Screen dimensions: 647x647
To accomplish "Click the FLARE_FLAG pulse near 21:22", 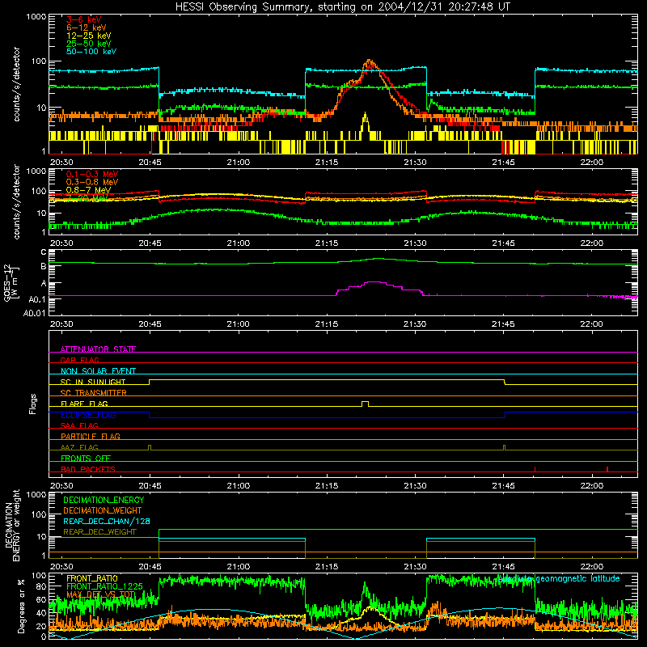I will pos(365,404).
